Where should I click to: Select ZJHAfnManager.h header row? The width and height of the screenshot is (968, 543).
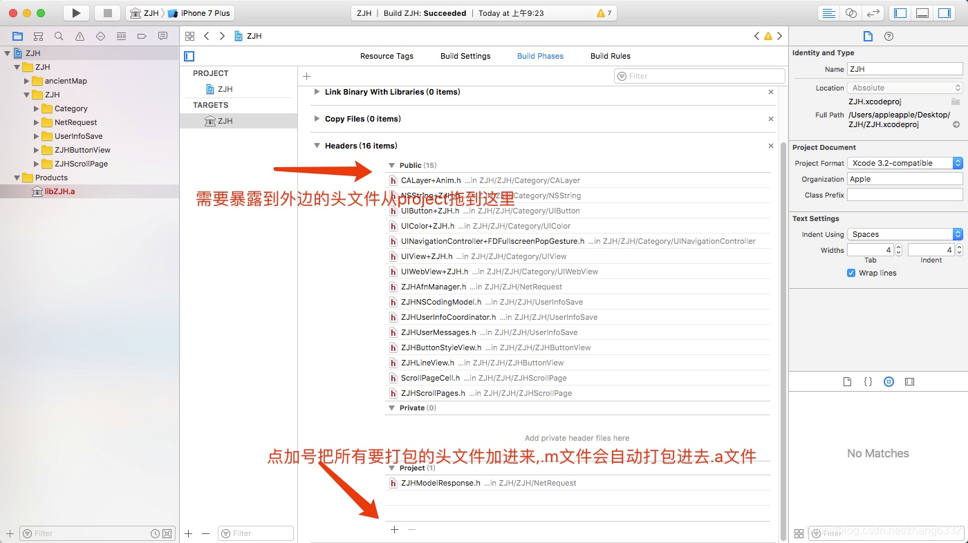[x=577, y=287]
